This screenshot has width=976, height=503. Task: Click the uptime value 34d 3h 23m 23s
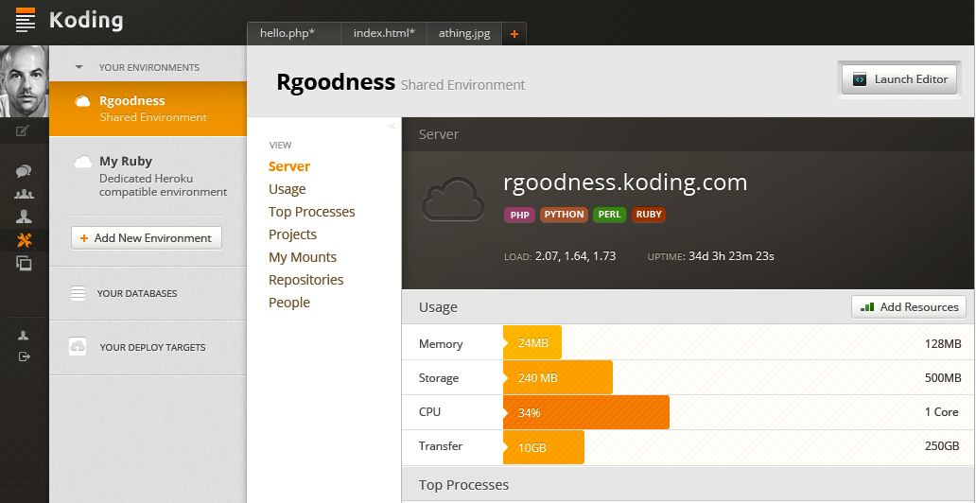click(x=731, y=256)
